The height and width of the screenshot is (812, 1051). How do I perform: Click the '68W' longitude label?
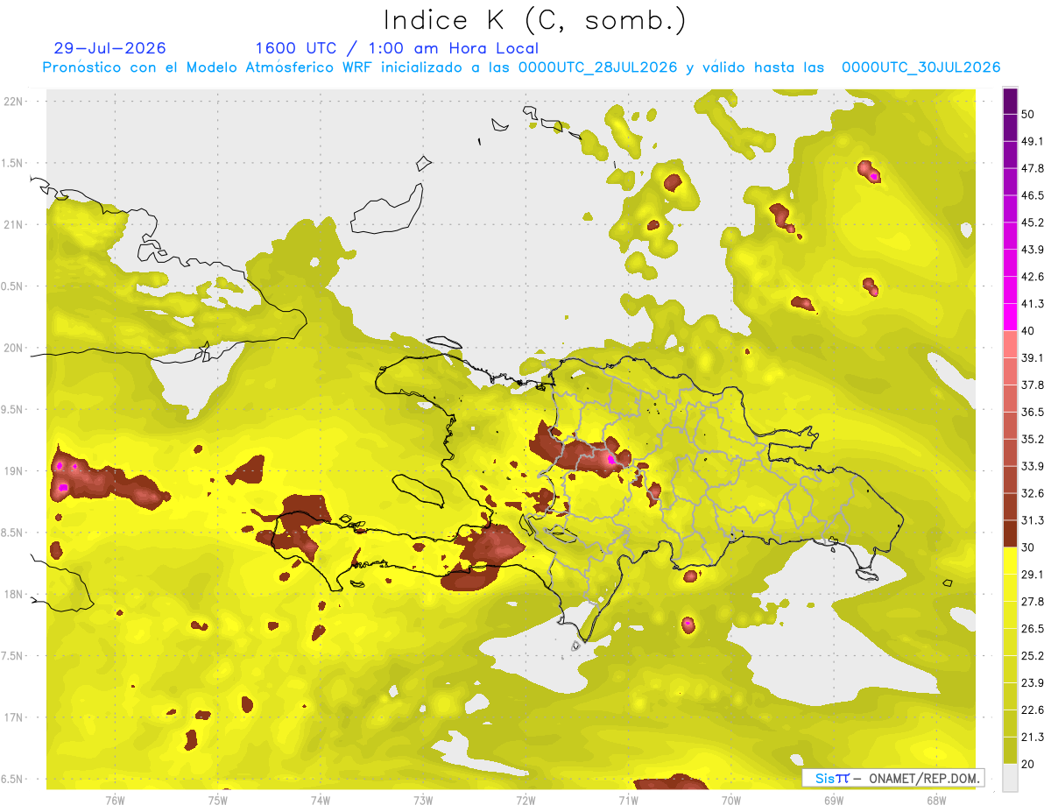coord(936,801)
